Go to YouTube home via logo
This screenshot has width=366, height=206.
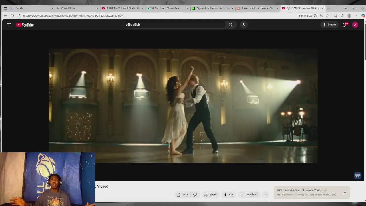pos(25,25)
